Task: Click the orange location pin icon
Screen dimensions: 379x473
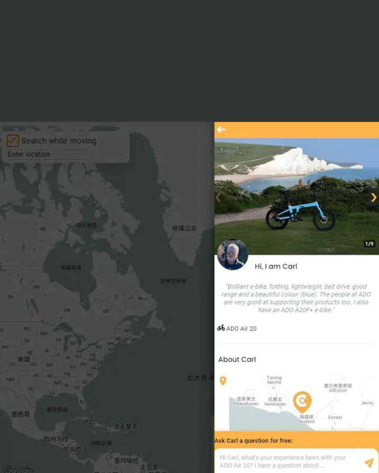Action: click(x=223, y=381)
